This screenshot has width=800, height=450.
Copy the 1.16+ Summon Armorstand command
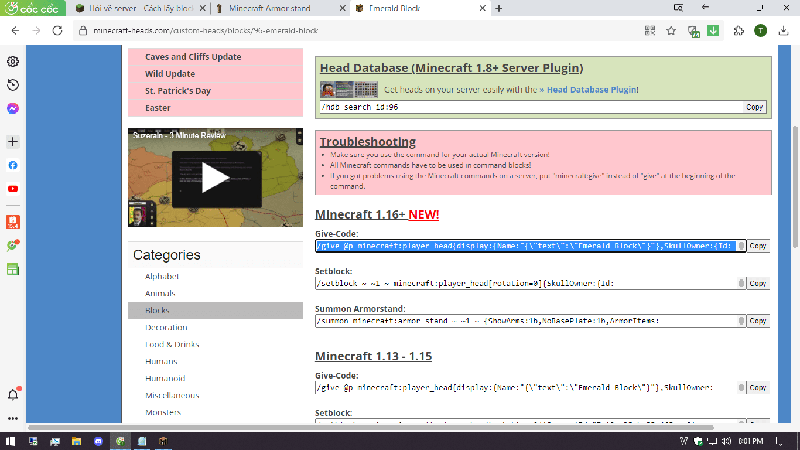point(758,321)
